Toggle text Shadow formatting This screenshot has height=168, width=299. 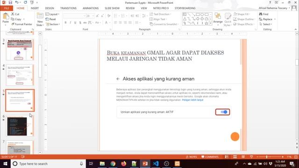(x=80, y=23)
